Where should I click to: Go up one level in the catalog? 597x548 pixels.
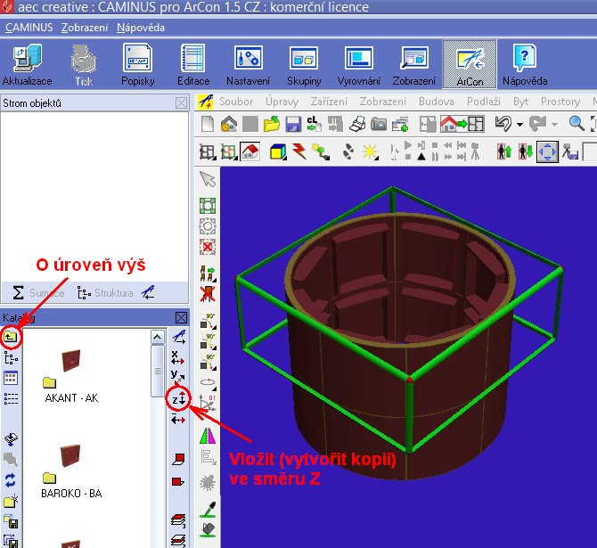coord(11,337)
